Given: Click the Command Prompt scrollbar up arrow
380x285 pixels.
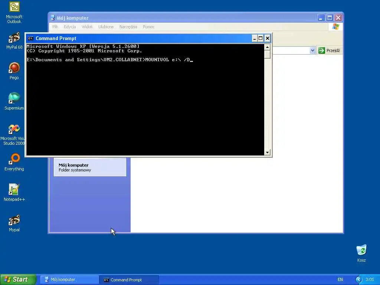Looking at the screenshot, I should 267,47.
